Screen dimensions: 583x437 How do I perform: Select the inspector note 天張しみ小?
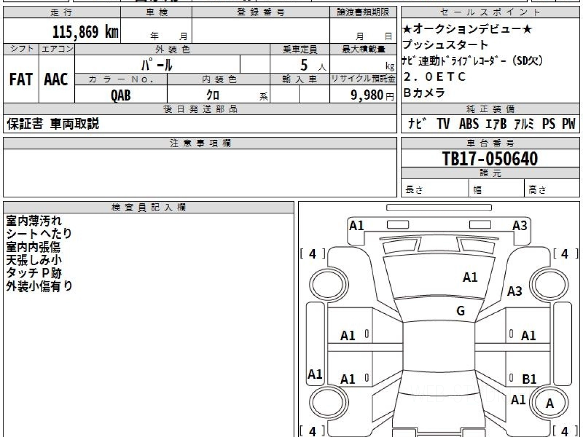tap(34, 260)
